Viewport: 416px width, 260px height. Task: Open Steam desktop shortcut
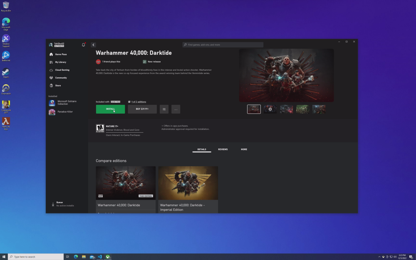pos(6,73)
